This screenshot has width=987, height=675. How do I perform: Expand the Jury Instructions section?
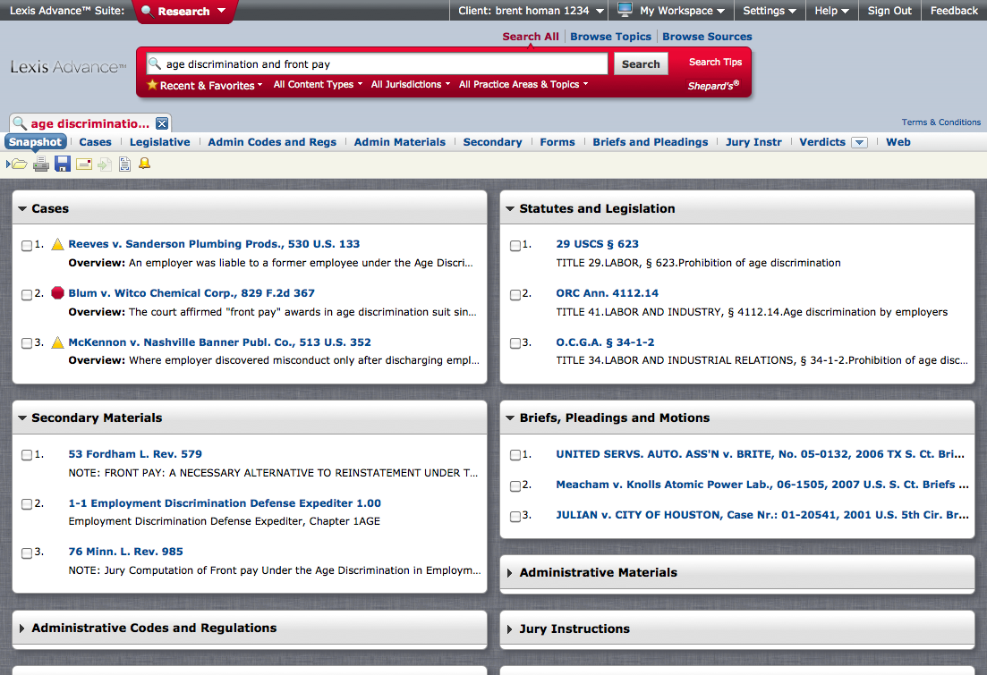point(510,629)
